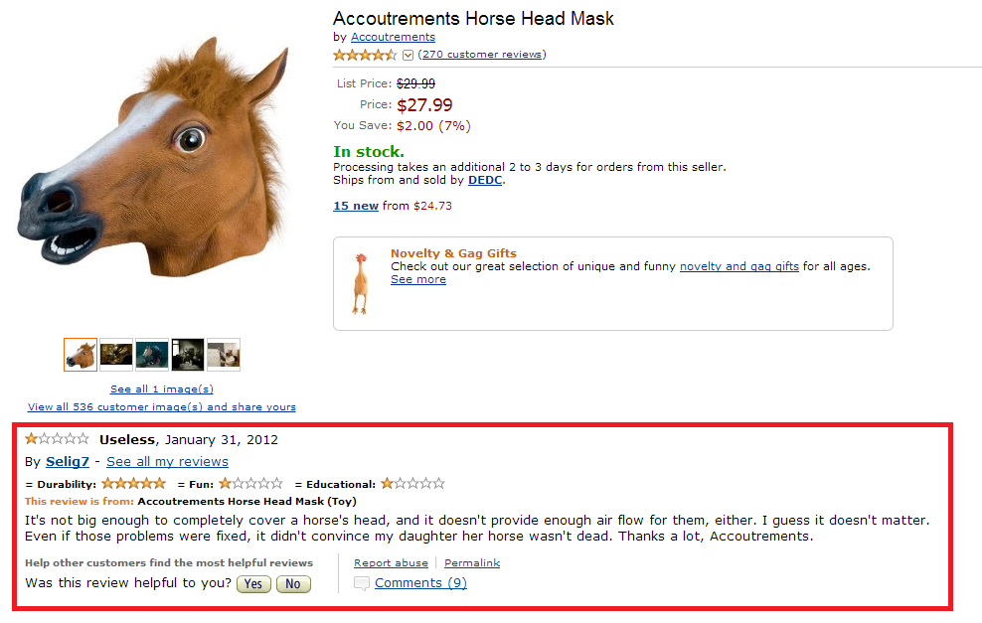
Task: Select the first horse mask thumbnail
Action: pyautogui.click(x=81, y=355)
